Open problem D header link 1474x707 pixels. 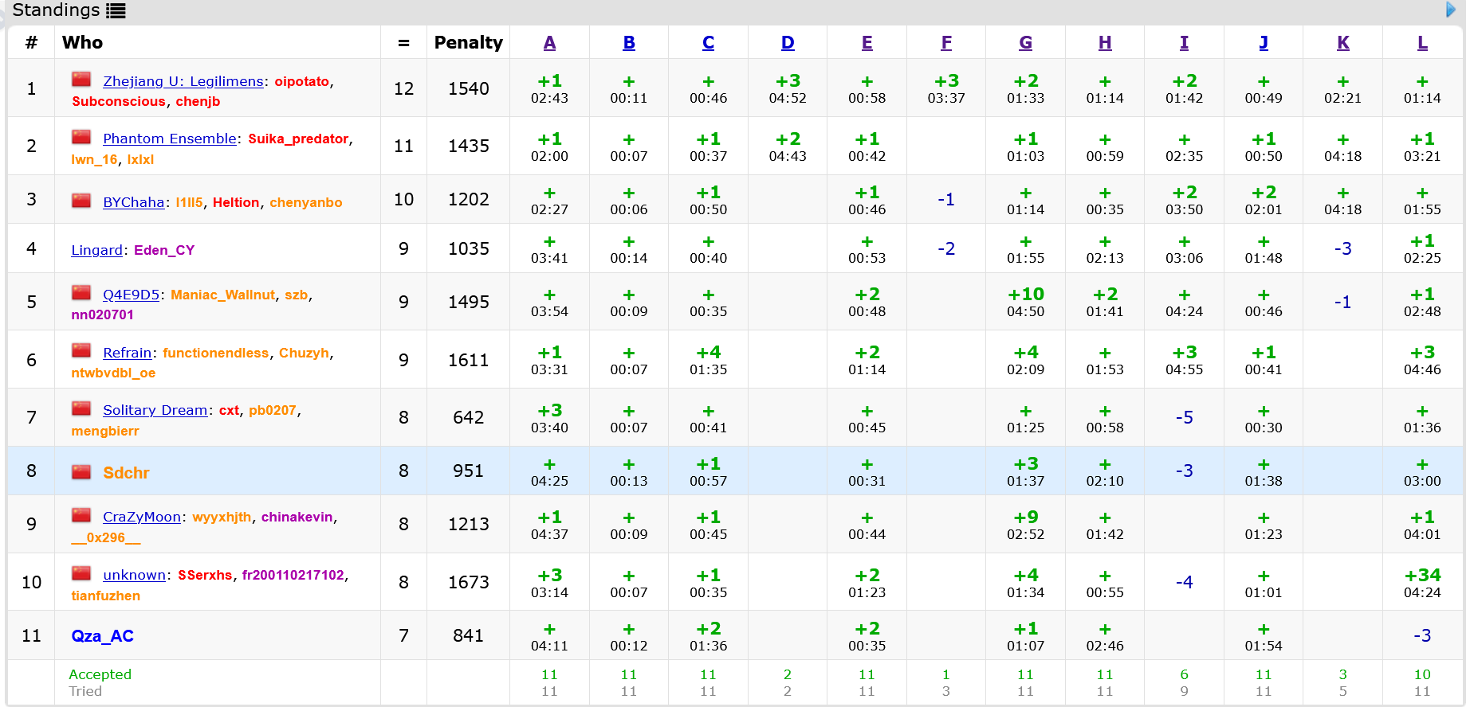pyautogui.click(x=788, y=43)
